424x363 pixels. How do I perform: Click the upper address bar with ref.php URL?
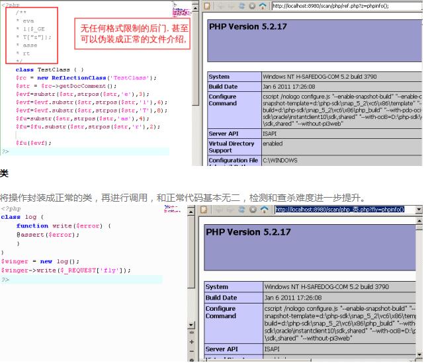pos(347,6)
